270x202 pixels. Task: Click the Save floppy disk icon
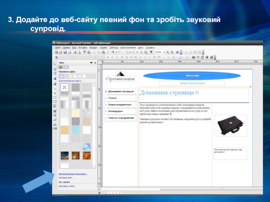(65, 52)
